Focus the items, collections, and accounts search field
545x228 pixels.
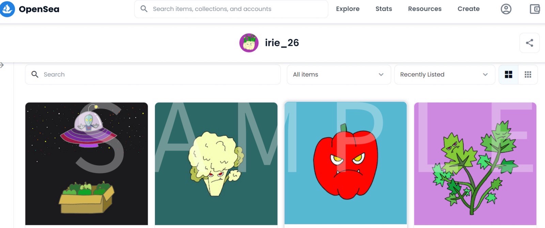click(x=231, y=9)
